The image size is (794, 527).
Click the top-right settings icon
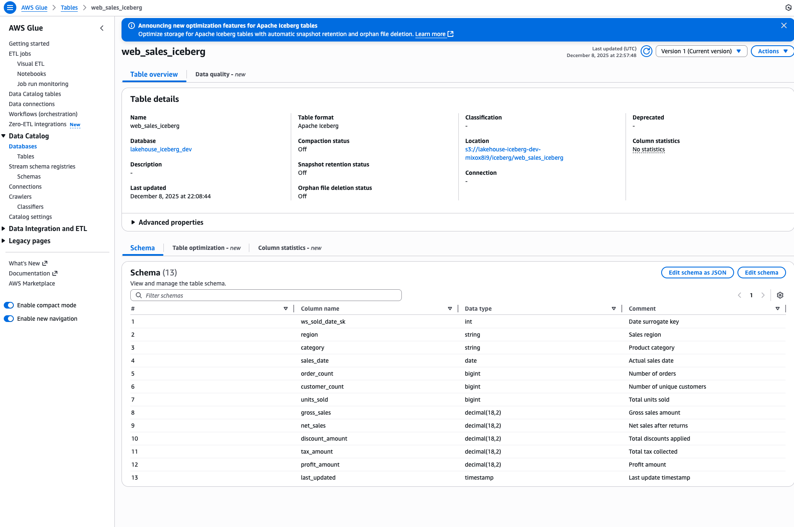(788, 8)
